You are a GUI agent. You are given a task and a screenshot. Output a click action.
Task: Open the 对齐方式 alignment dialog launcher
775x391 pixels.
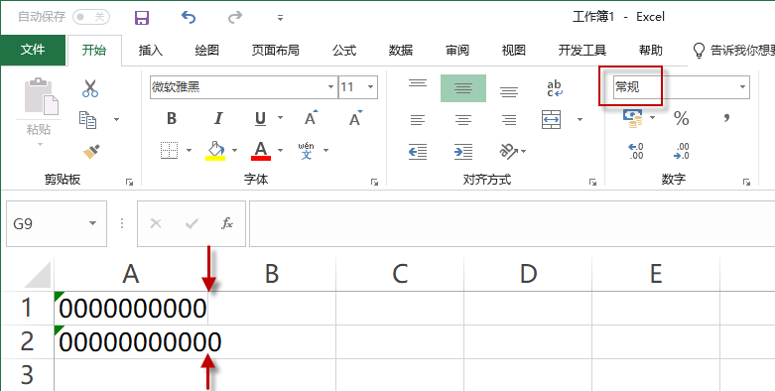click(x=592, y=183)
